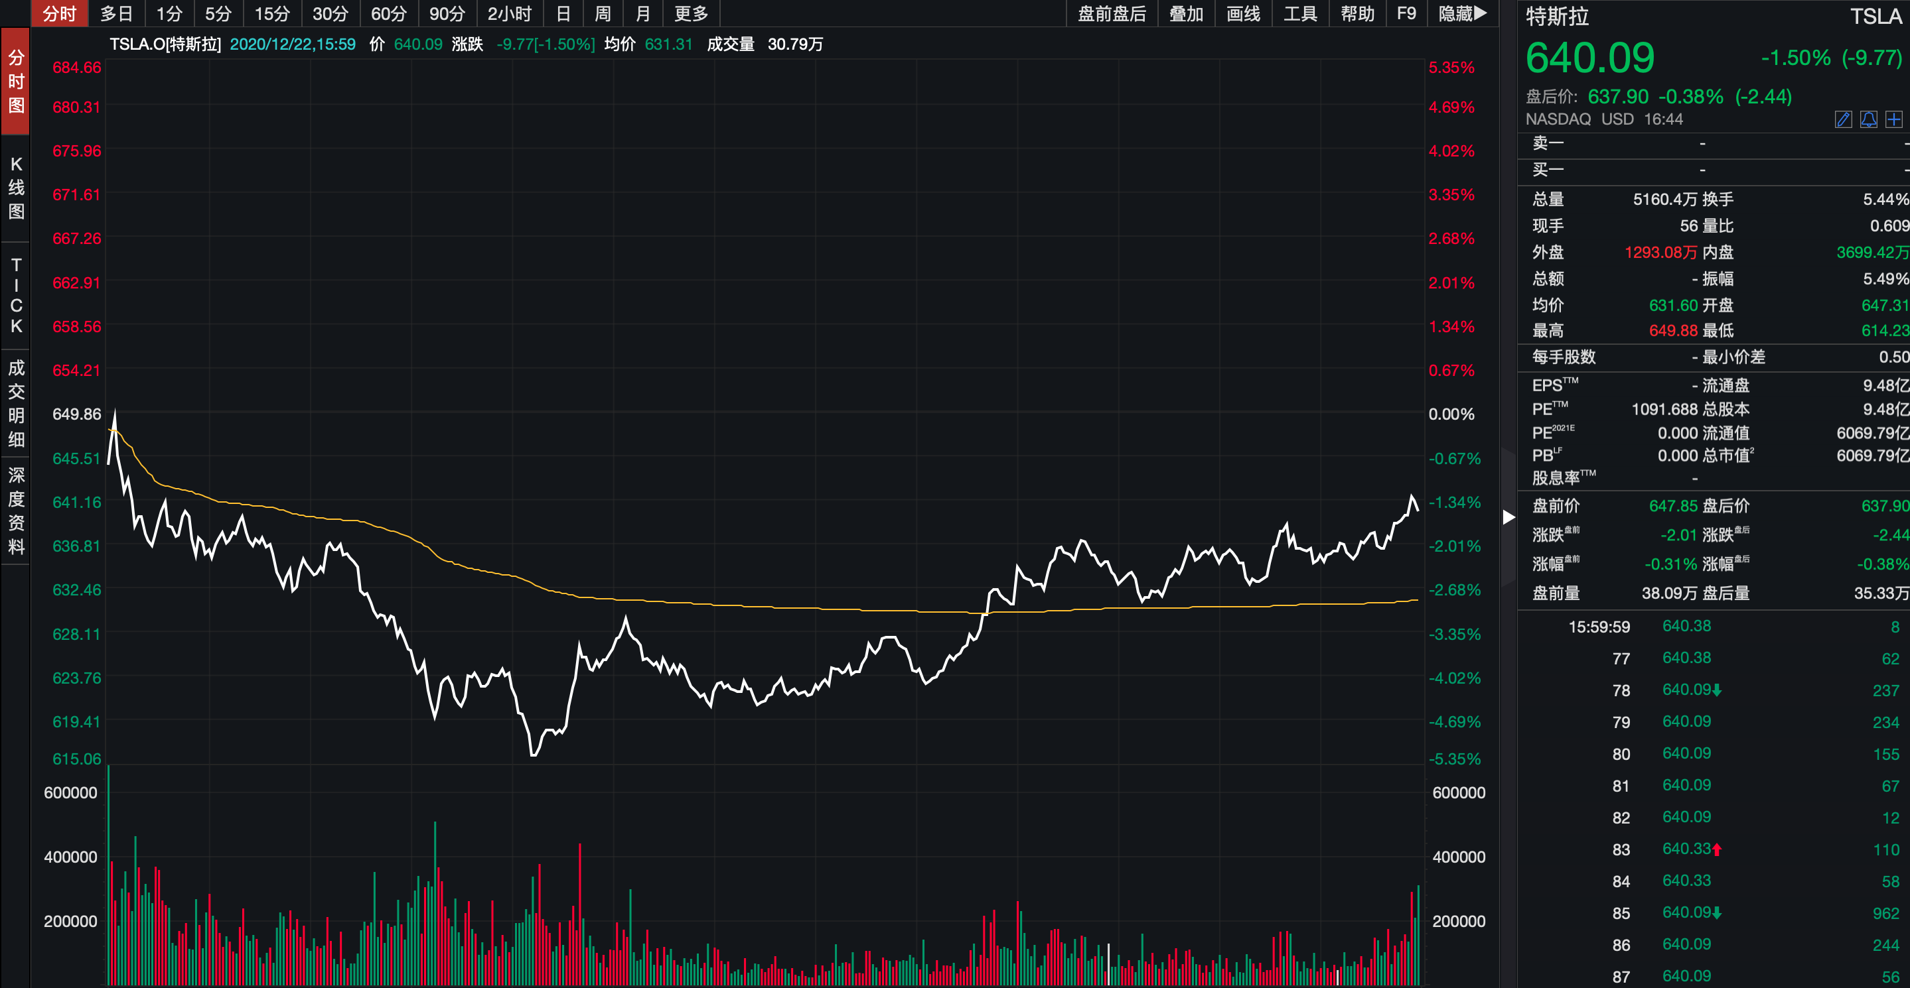Click trade row 85 with volume 962
The width and height of the screenshot is (1910, 988).
[x=1713, y=913]
